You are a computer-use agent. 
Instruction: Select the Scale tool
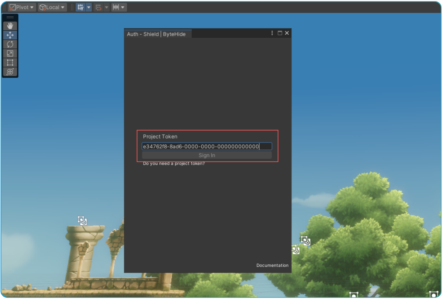(10, 53)
